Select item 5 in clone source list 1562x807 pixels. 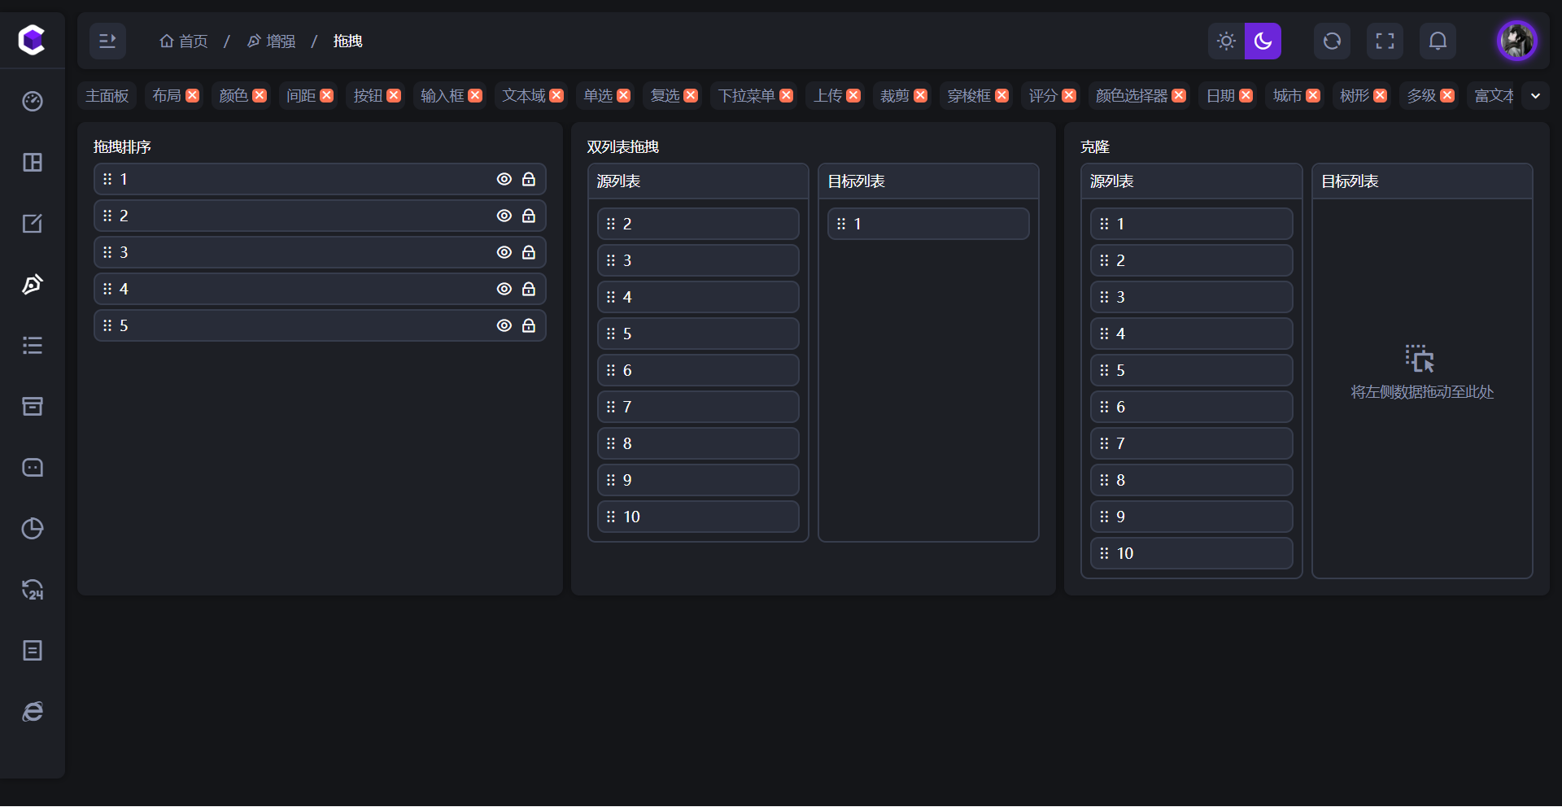[1191, 370]
